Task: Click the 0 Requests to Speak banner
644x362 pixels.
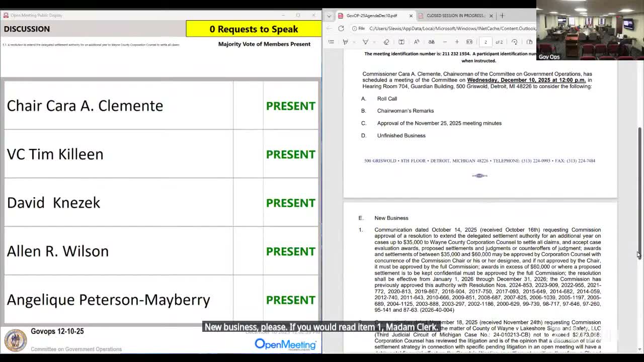Action: [254, 29]
